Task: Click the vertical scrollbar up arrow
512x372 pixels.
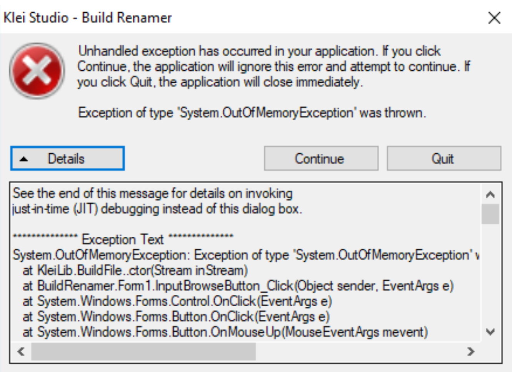Action: pyautogui.click(x=490, y=194)
